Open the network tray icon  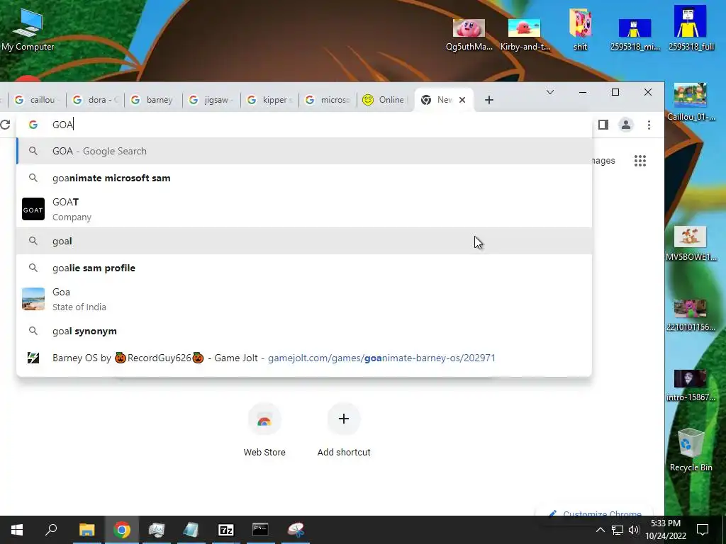pos(618,530)
